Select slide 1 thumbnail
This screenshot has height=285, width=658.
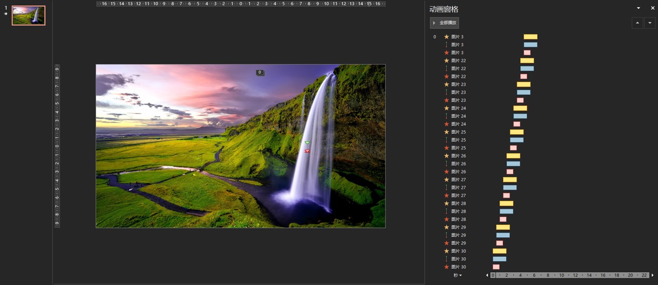[x=28, y=15]
